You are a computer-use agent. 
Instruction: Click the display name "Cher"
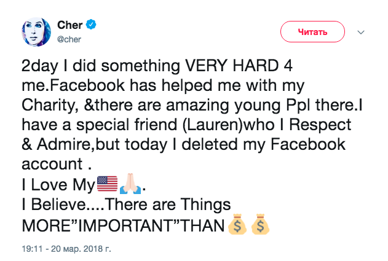[x=69, y=25]
